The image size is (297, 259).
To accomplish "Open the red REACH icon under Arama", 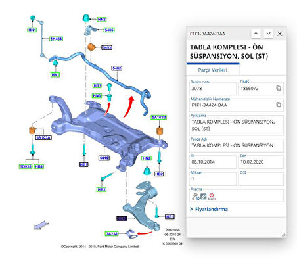I will coord(212,197).
